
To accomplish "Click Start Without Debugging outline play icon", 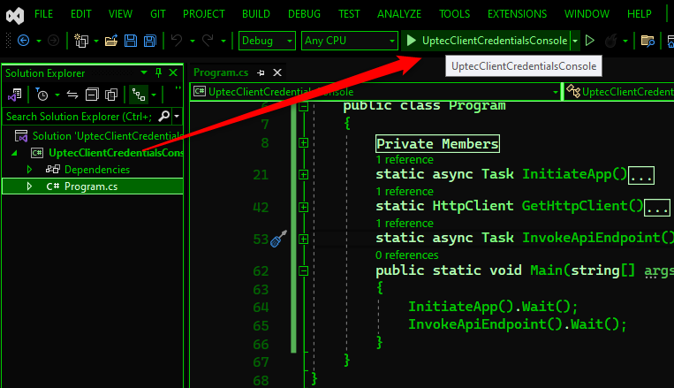I will coord(590,41).
